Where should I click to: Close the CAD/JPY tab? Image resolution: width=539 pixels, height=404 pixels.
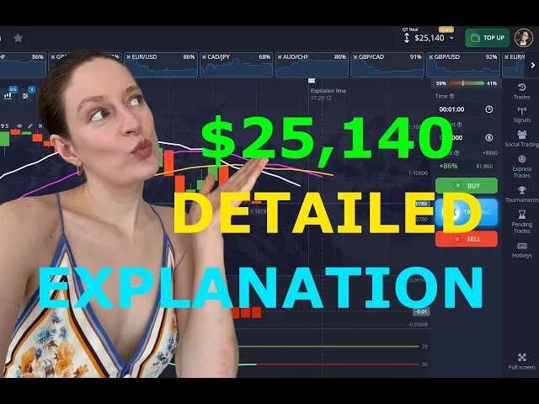(204, 57)
